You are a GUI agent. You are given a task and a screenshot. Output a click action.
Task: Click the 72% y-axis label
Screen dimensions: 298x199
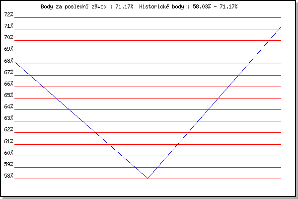click(8, 14)
